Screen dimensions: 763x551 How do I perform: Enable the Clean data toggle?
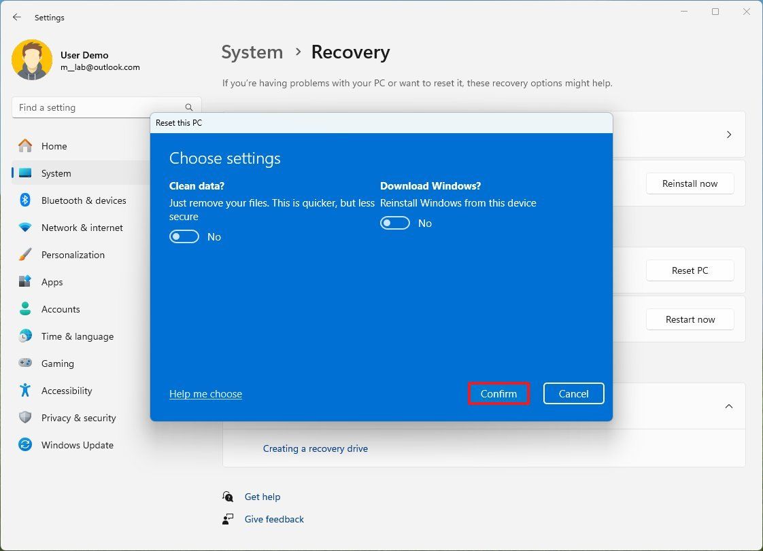coord(184,236)
